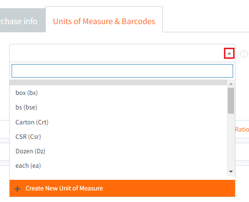Focus the unit search text box
The width and height of the screenshot is (249, 202).
tap(122, 71)
